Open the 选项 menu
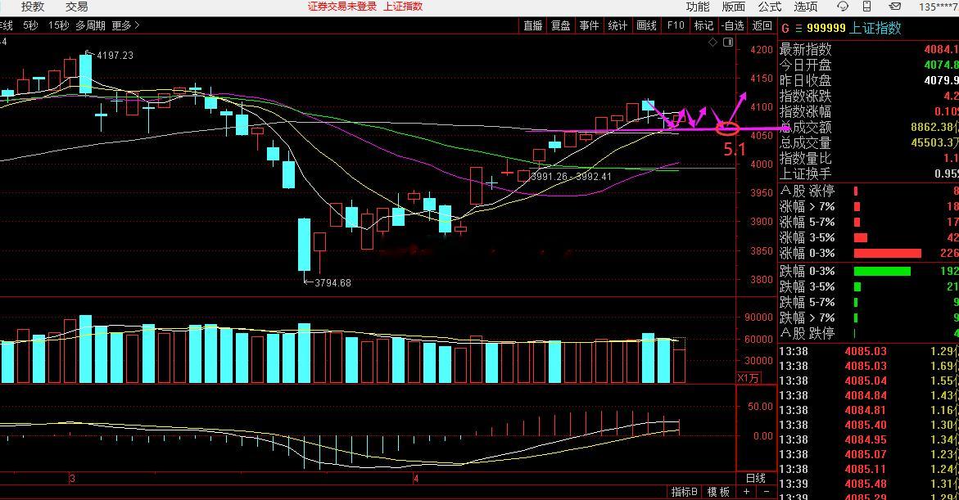959x500 pixels. (x=806, y=7)
